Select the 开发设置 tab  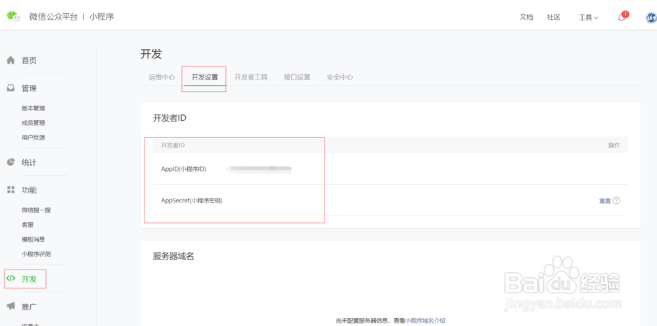(x=205, y=77)
